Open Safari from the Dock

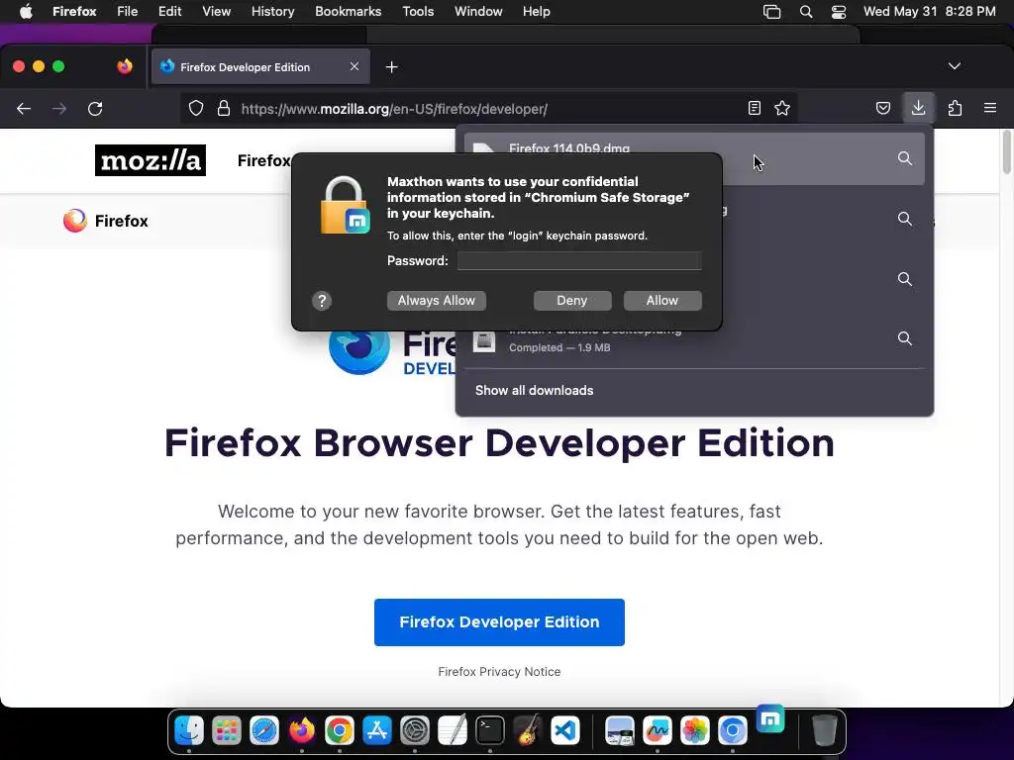pyautogui.click(x=263, y=731)
